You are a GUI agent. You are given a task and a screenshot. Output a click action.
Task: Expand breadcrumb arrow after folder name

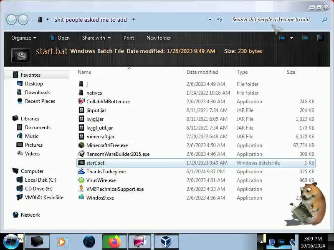point(134,20)
